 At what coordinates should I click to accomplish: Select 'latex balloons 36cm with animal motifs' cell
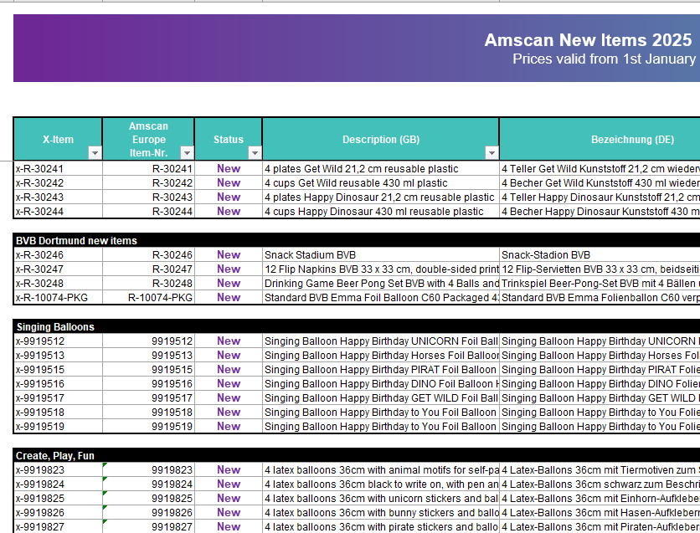(381, 469)
